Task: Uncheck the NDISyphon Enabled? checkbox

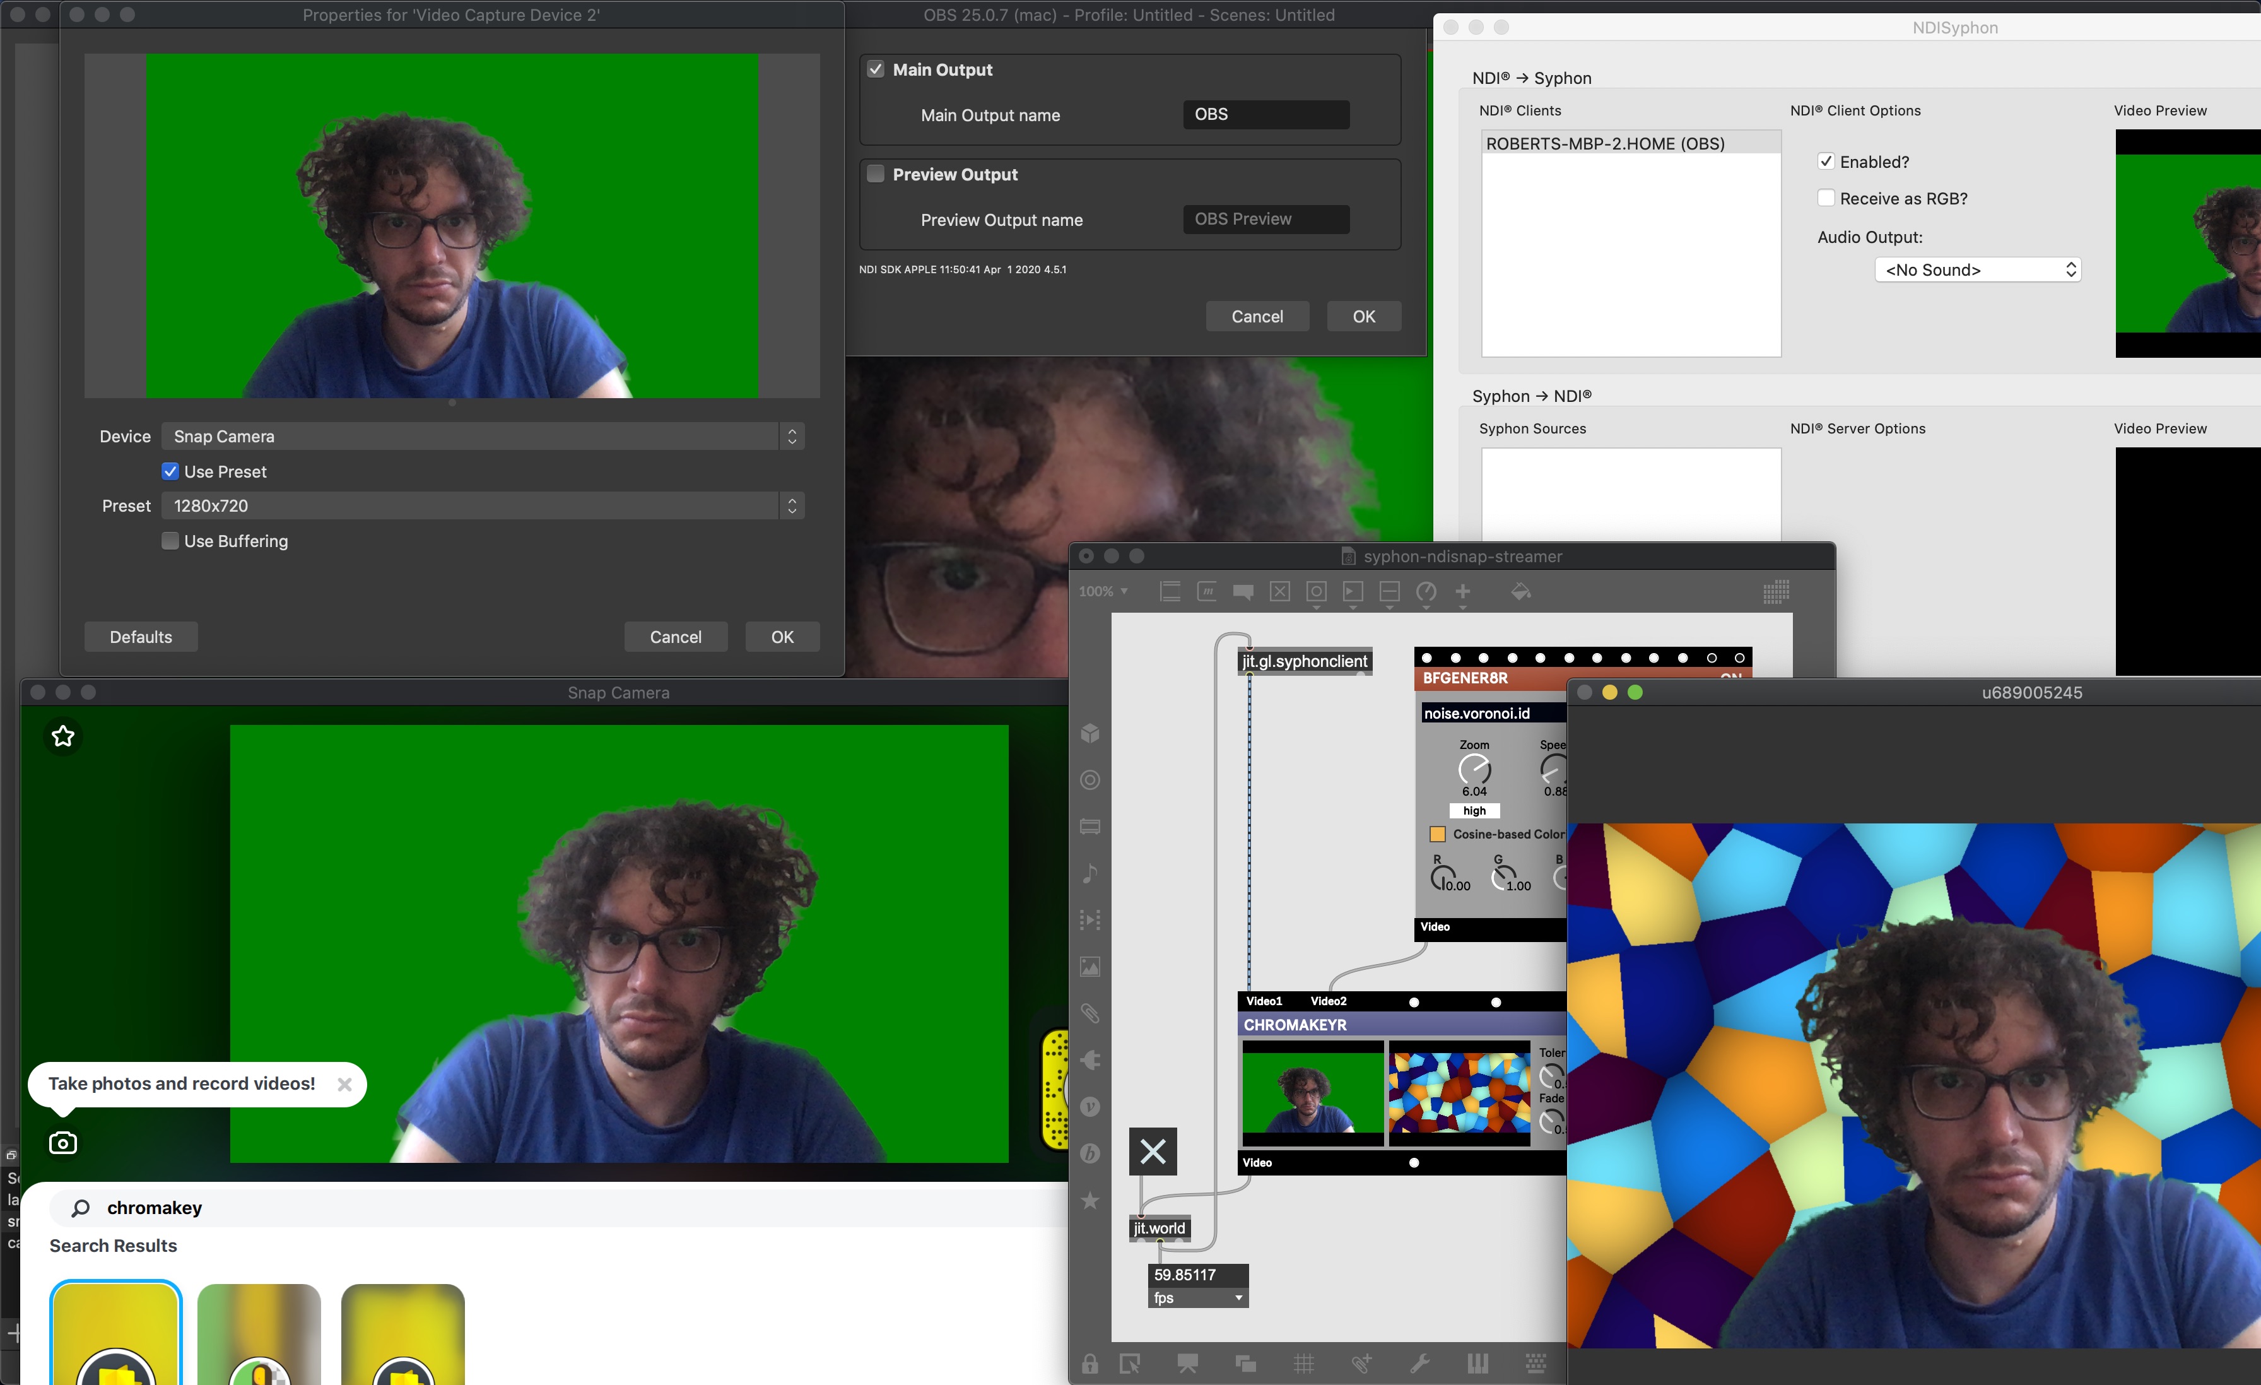Action: 1826,162
